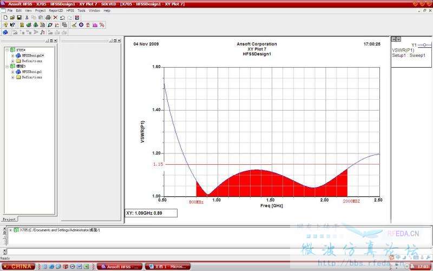Image resolution: width=433 pixels, height=271 pixels.
Task: Click the pink chart icon in toolbar
Action: pos(95,25)
